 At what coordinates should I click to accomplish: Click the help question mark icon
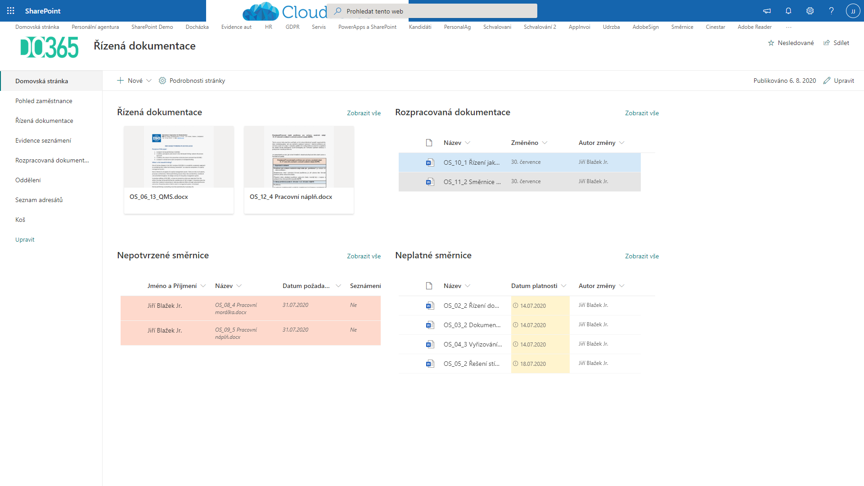click(831, 11)
